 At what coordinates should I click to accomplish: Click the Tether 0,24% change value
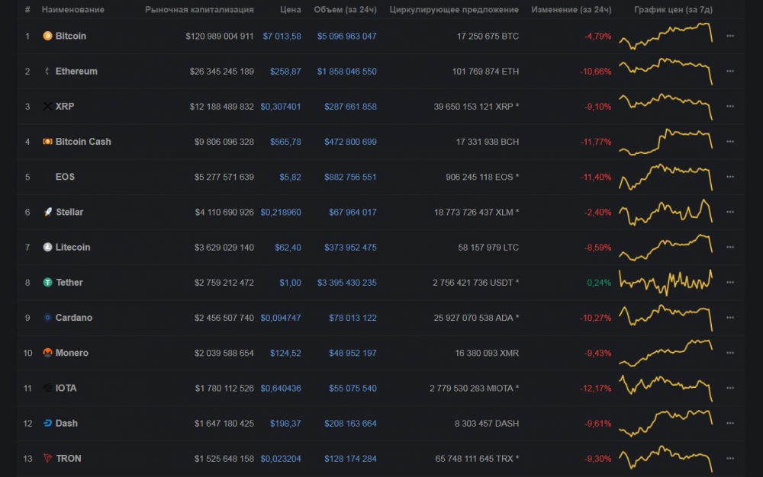(599, 283)
